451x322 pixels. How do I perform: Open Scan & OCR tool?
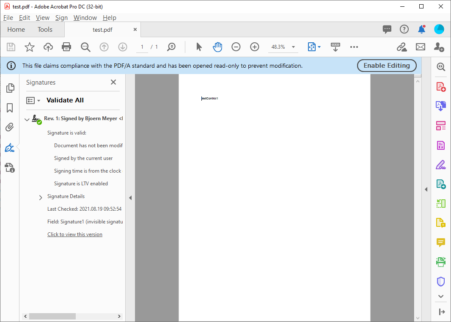(441, 262)
